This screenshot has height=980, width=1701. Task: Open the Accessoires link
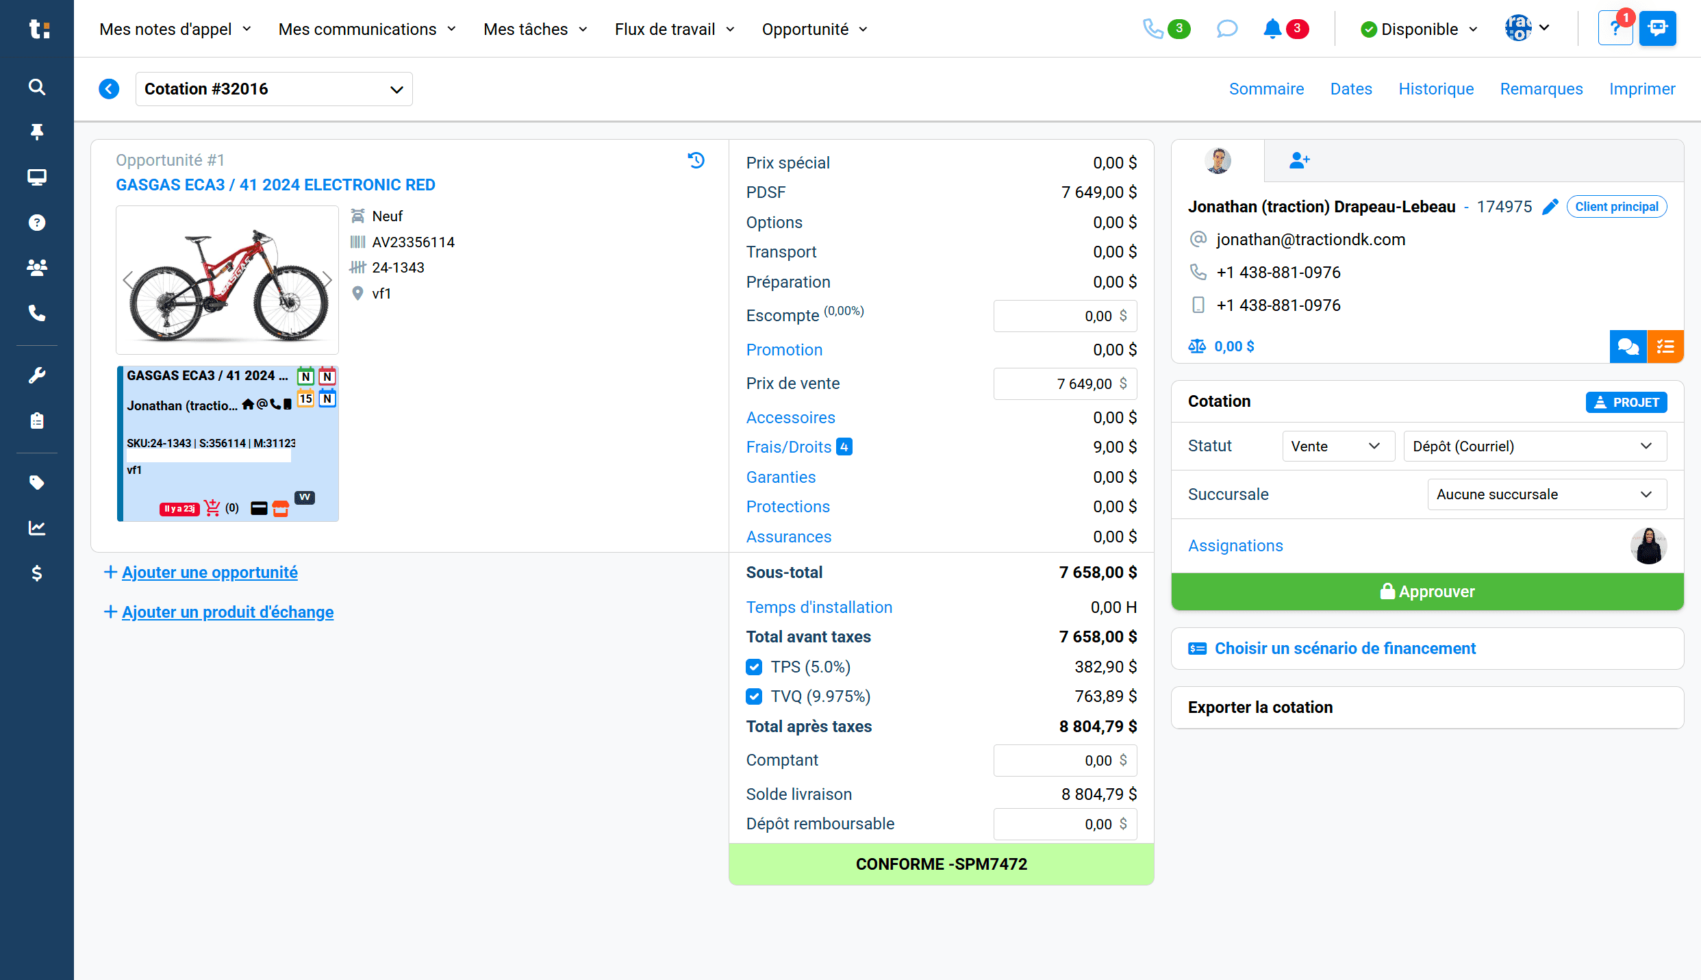click(791, 418)
